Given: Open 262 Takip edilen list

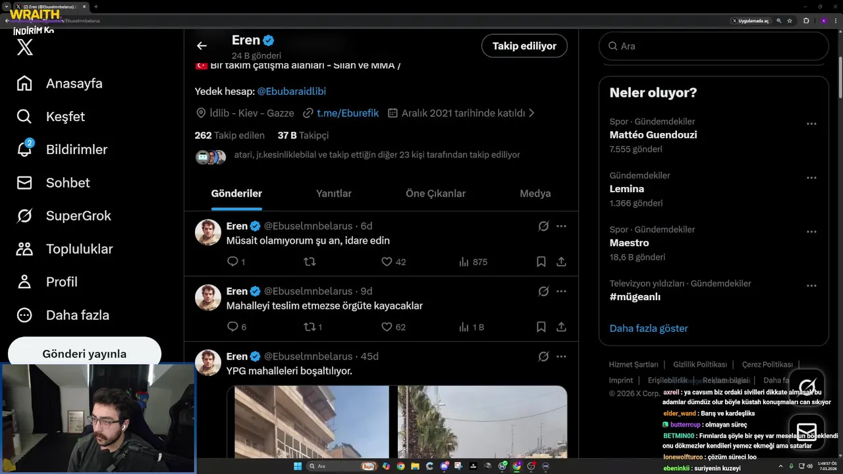Looking at the screenshot, I should pyautogui.click(x=229, y=135).
